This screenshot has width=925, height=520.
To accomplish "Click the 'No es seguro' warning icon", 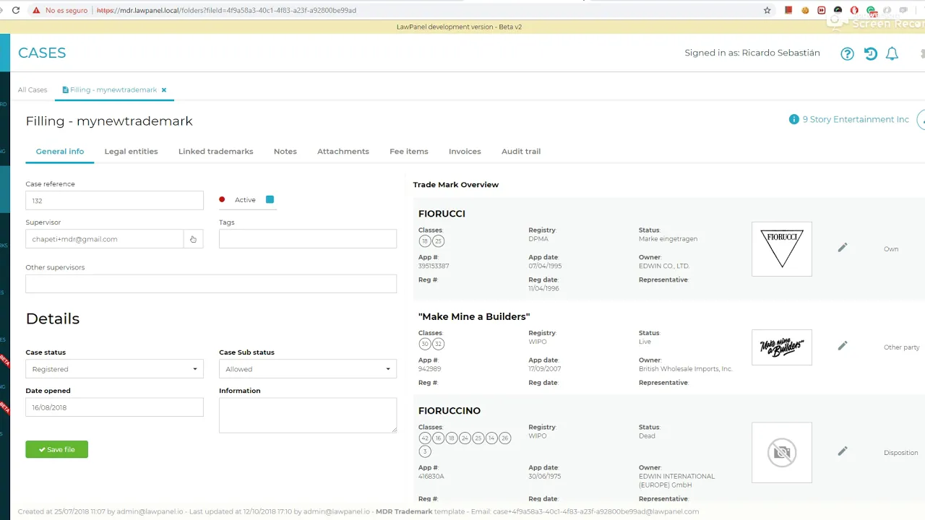I will tap(36, 10).
